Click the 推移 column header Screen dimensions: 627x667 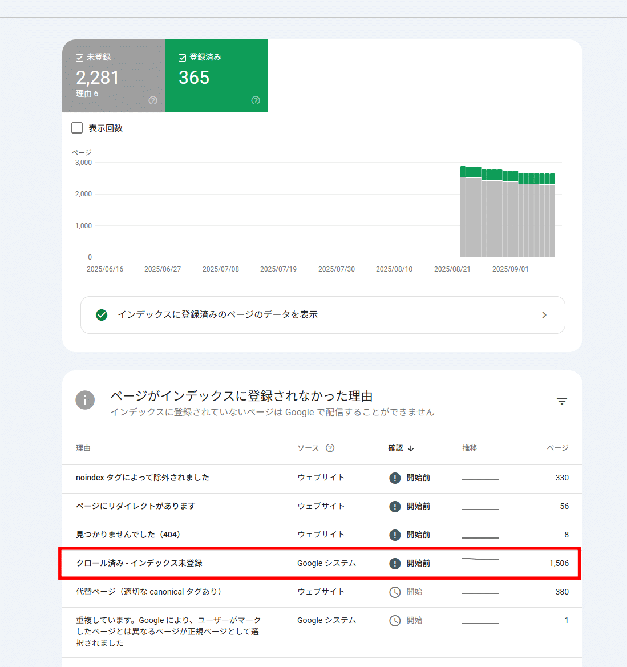point(470,448)
